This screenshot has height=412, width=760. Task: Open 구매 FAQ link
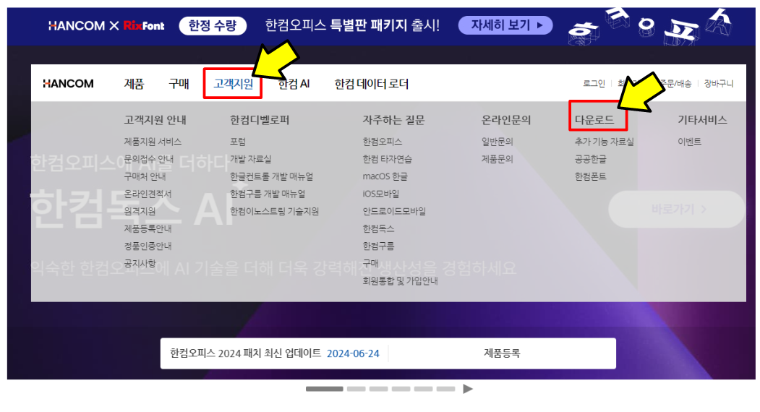click(371, 263)
